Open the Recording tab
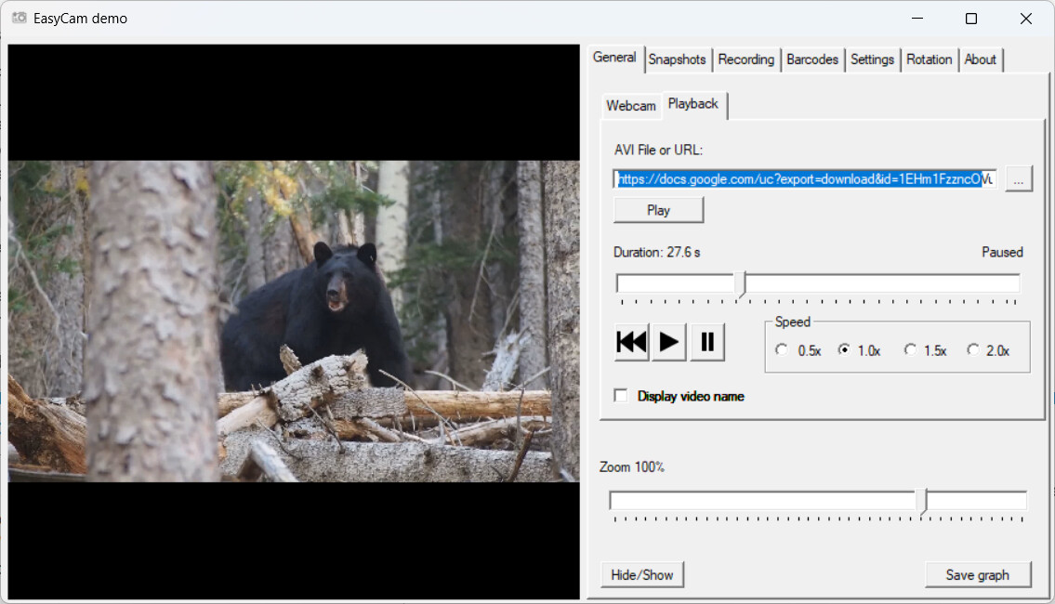 pyautogui.click(x=745, y=59)
